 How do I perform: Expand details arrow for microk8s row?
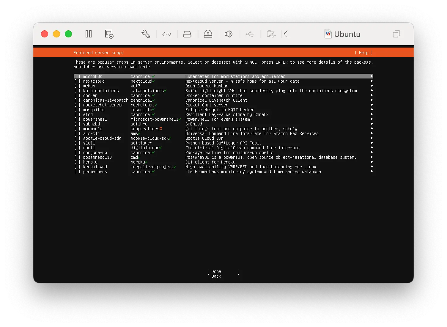tap(372, 76)
